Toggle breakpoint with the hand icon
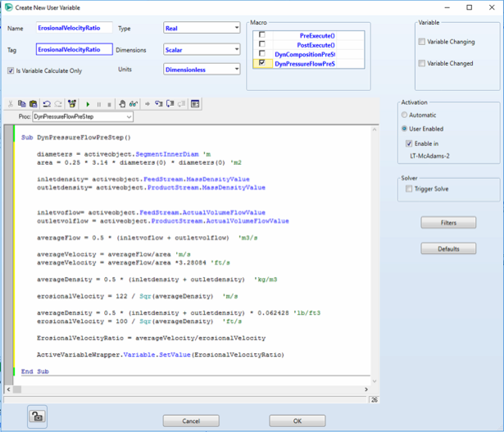Viewport: 504px width, 432px height. click(x=122, y=104)
